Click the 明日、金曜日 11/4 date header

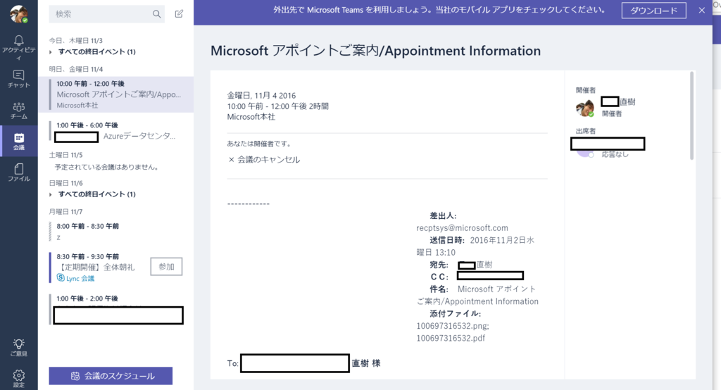pyautogui.click(x=76, y=69)
